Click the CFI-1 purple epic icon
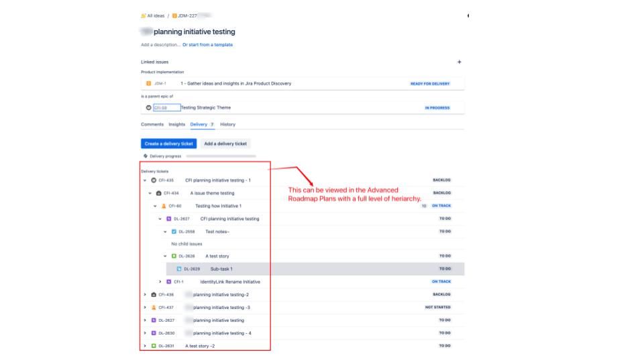 pyautogui.click(x=169, y=282)
